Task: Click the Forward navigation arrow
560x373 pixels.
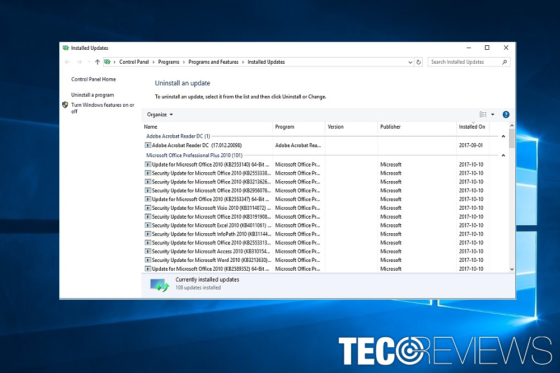Action: click(x=80, y=62)
